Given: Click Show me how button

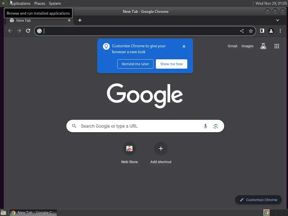Looking at the screenshot, I should pyautogui.click(x=172, y=64).
